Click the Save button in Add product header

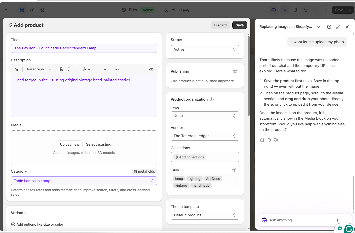pyautogui.click(x=240, y=25)
